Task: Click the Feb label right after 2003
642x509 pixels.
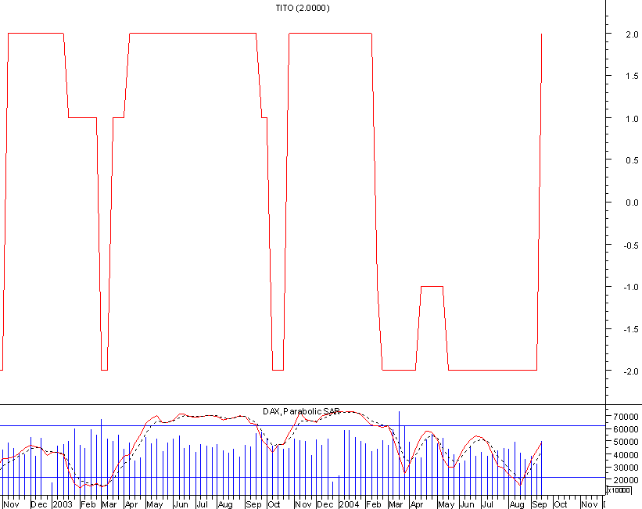Action: [x=88, y=504]
